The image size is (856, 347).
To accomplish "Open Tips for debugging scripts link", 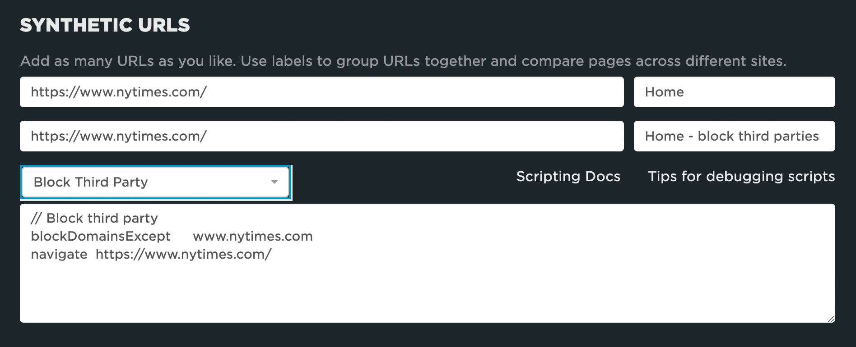I will 741,176.
